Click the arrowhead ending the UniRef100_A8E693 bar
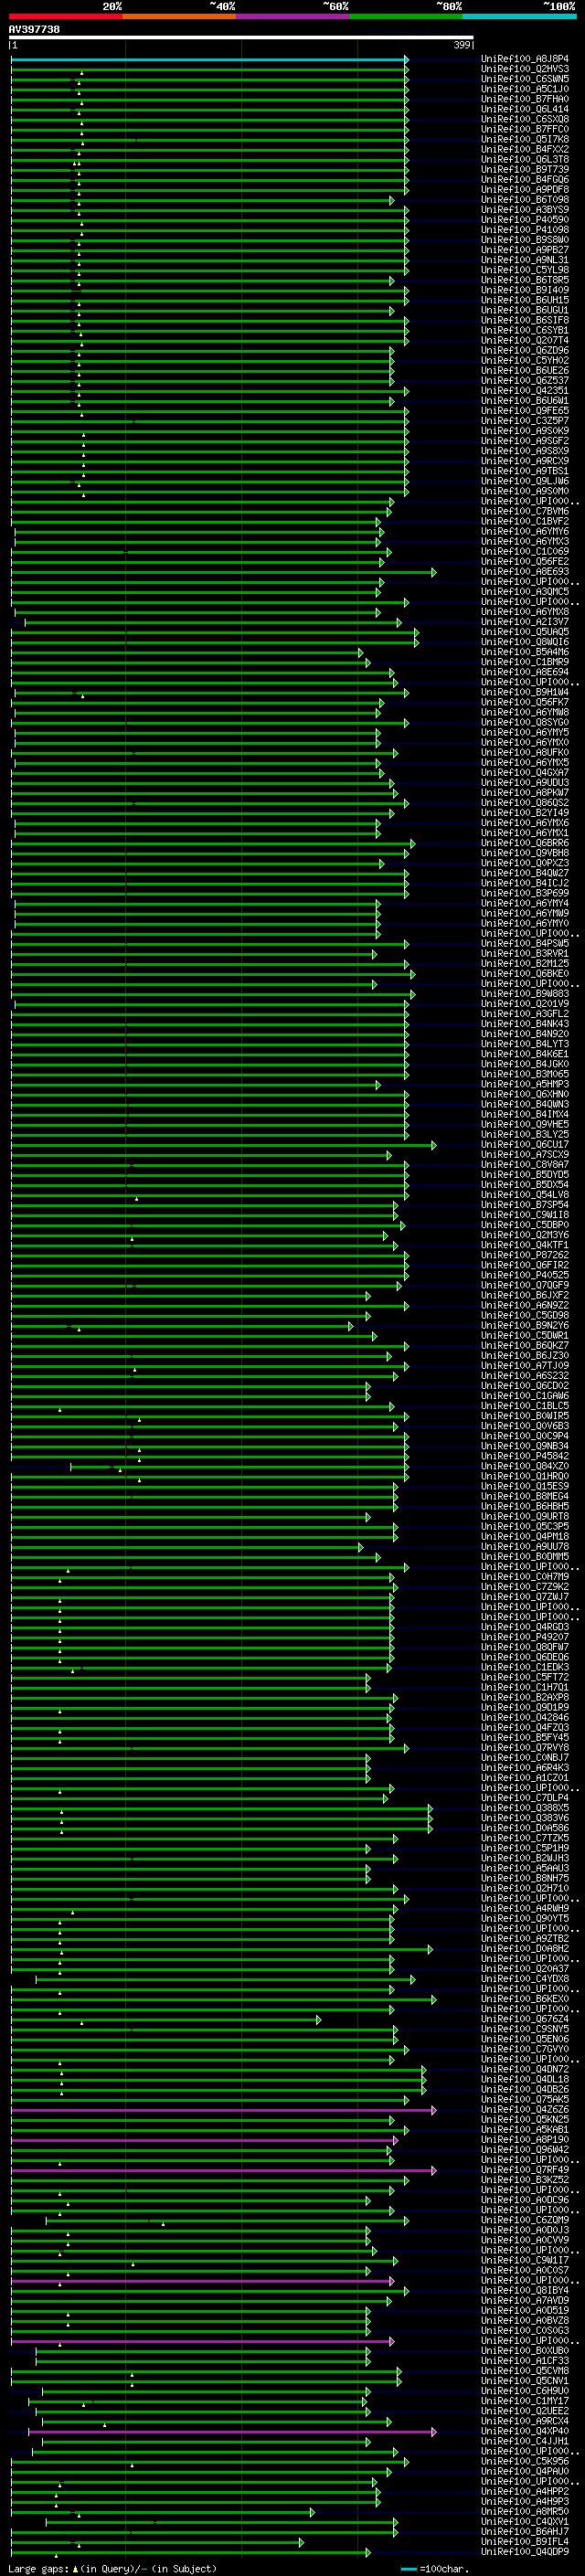 [434, 573]
